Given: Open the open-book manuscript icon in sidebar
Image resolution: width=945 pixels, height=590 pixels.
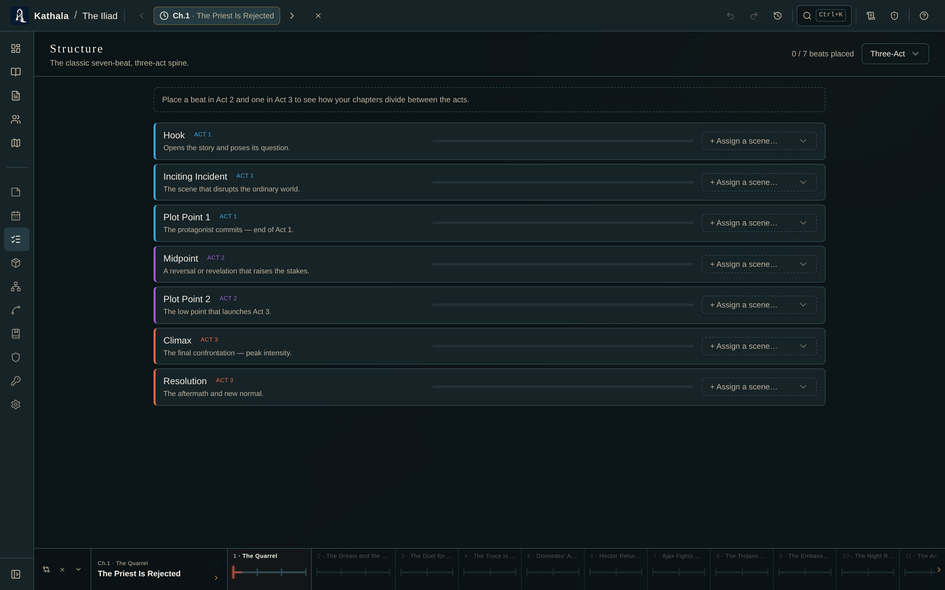Looking at the screenshot, I should [x=16, y=72].
